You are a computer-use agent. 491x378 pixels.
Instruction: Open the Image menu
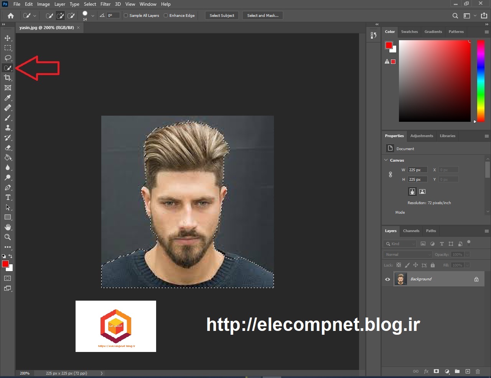click(x=43, y=4)
